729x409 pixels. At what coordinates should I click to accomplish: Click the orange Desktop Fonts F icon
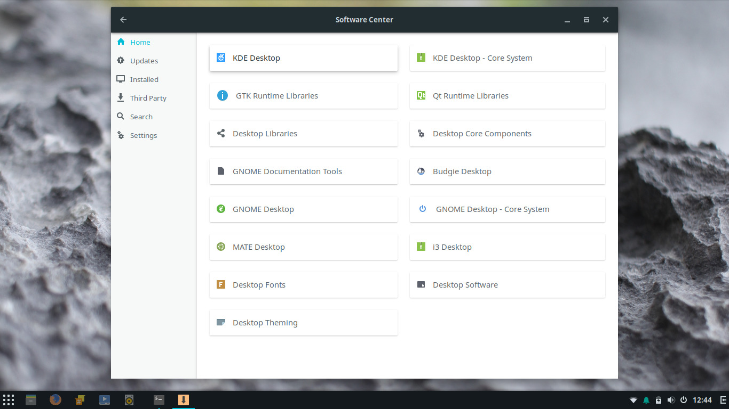[x=221, y=284]
